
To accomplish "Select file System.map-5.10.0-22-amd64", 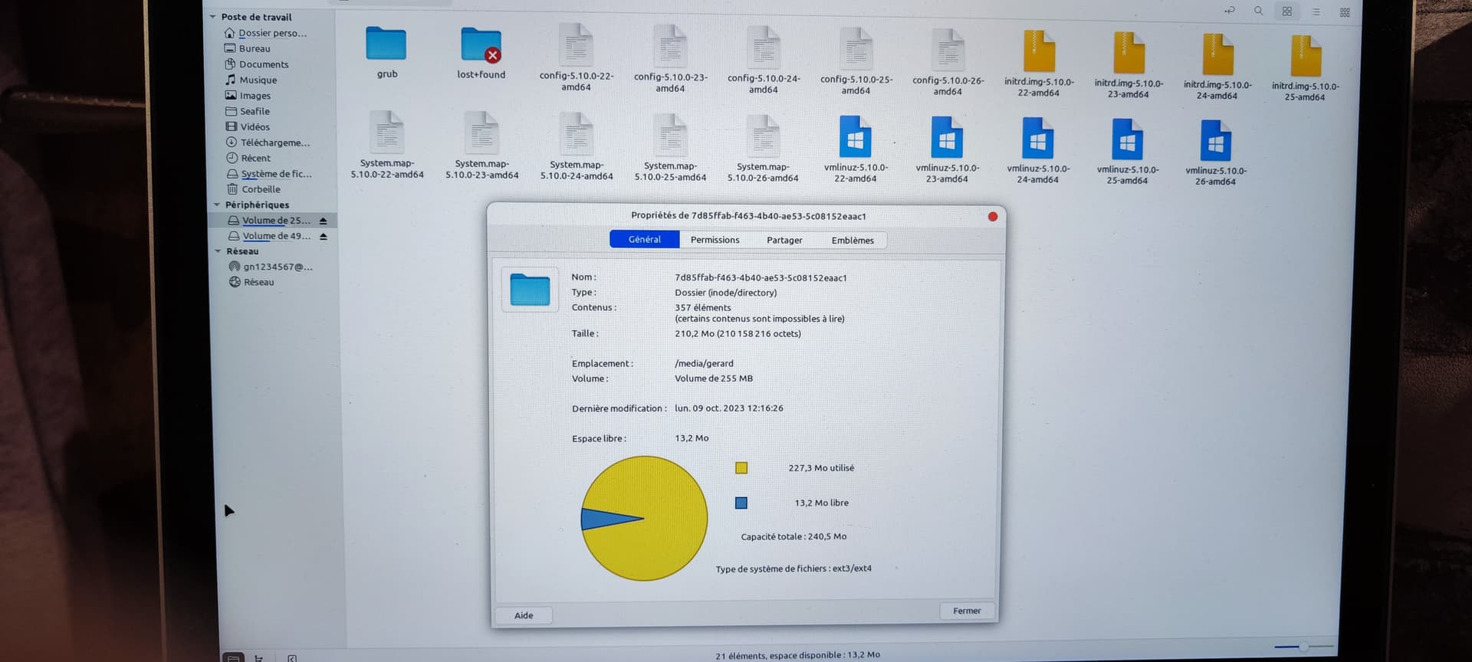I will 387,146.
